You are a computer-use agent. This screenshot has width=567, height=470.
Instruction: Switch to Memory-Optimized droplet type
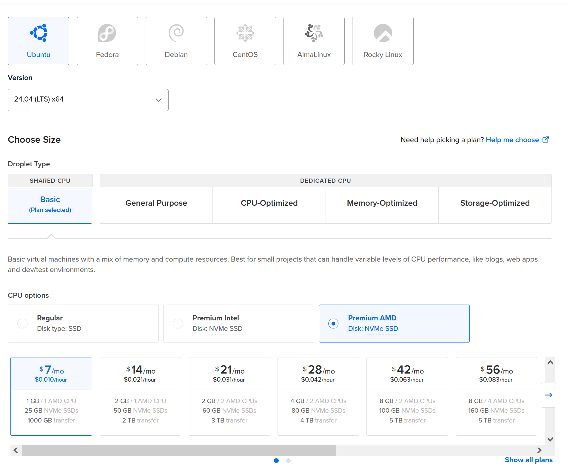pyautogui.click(x=382, y=205)
